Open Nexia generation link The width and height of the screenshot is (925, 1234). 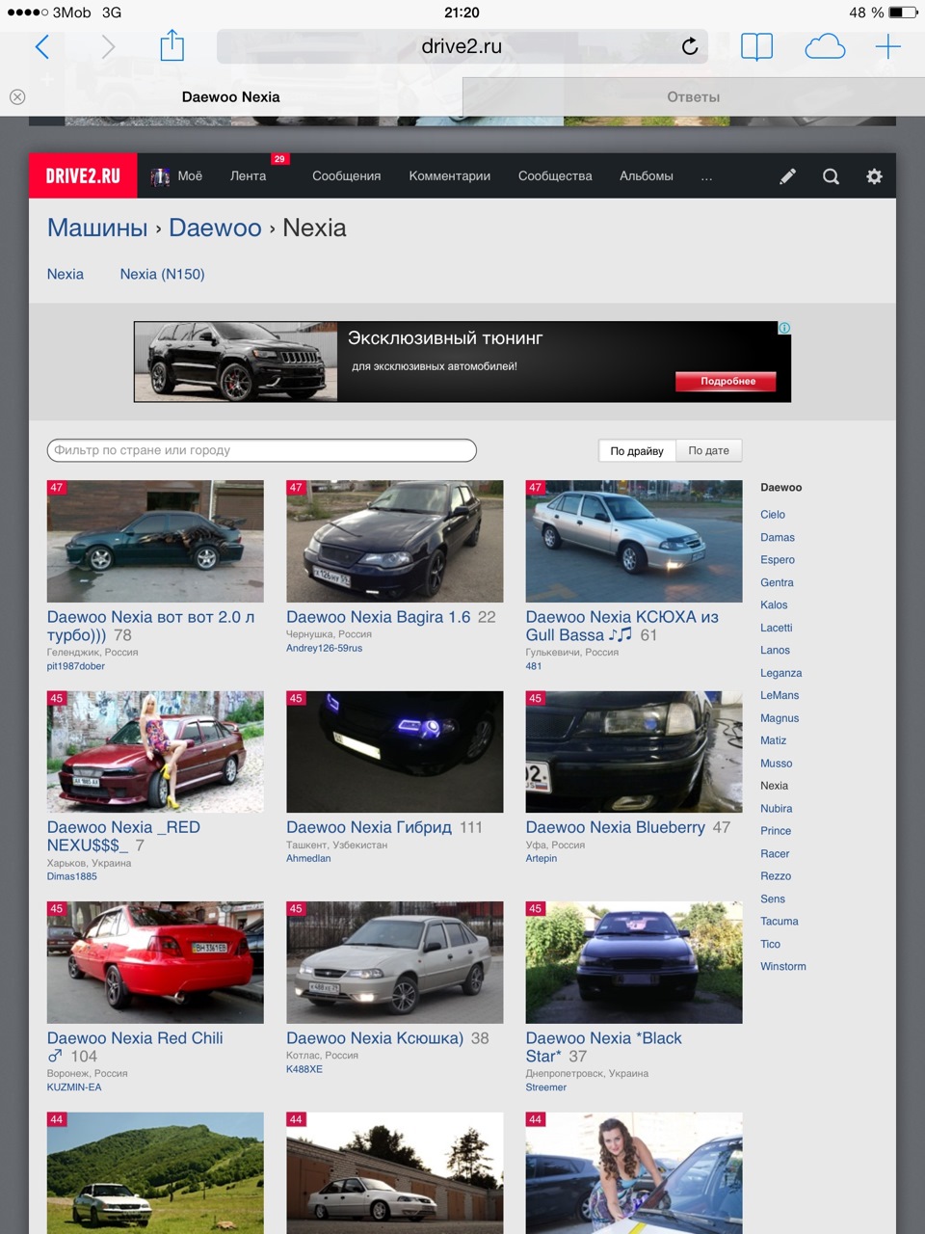coord(65,275)
